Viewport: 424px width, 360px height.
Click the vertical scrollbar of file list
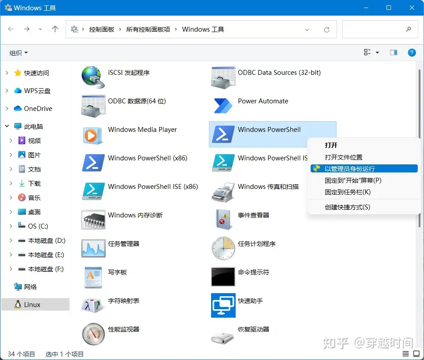click(x=420, y=148)
